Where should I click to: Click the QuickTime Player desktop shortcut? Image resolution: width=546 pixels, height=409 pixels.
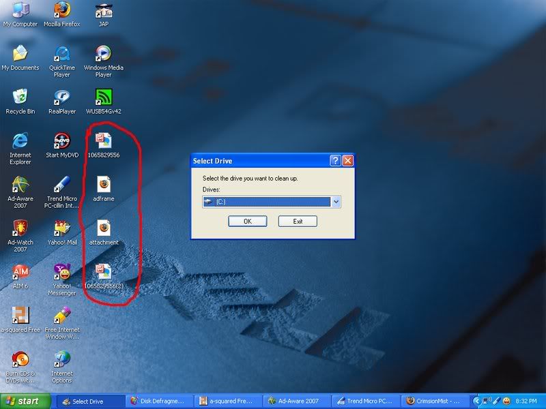click(x=62, y=61)
